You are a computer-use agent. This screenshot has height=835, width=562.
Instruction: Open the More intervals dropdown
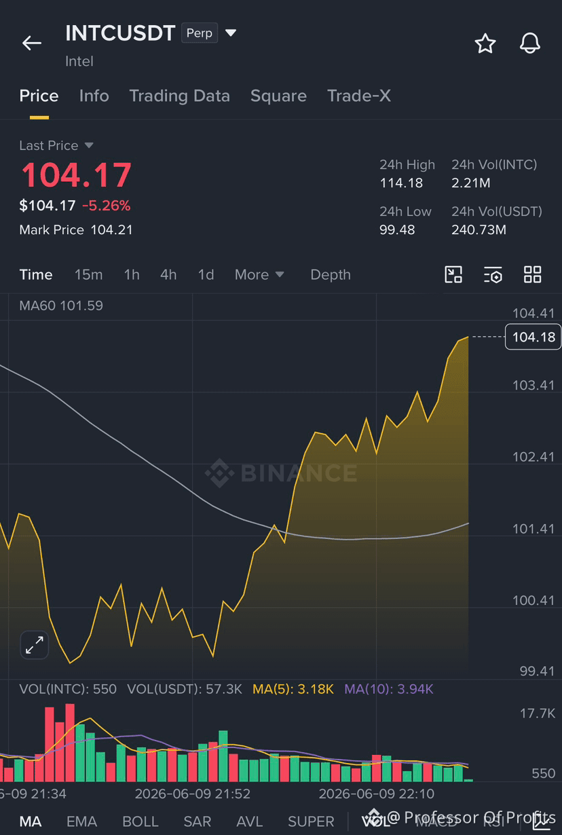(x=259, y=274)
